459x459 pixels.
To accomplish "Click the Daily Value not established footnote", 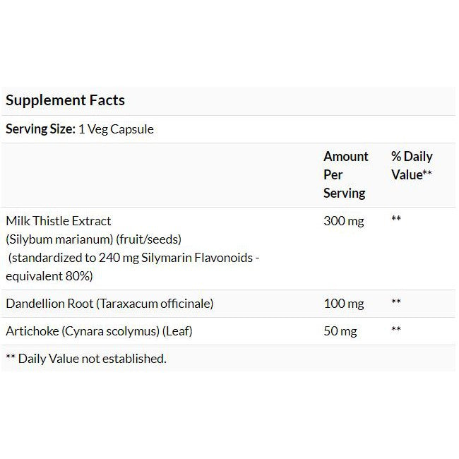I will click(86, 359).
